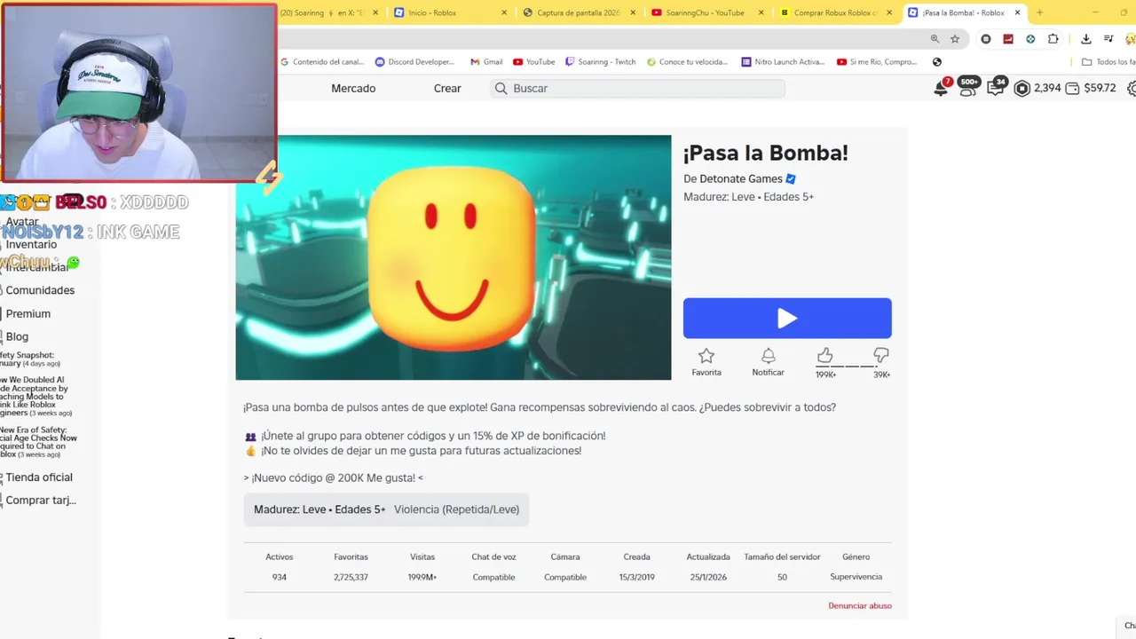Open the Detonate Games creator link
Image resolution: width=1136 pixels, height=639 pixels.
click(741, 179)
